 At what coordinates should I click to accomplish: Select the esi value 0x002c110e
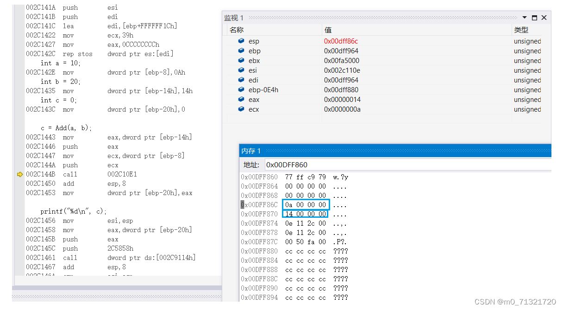pyautogui.click(x=342, y=70)
